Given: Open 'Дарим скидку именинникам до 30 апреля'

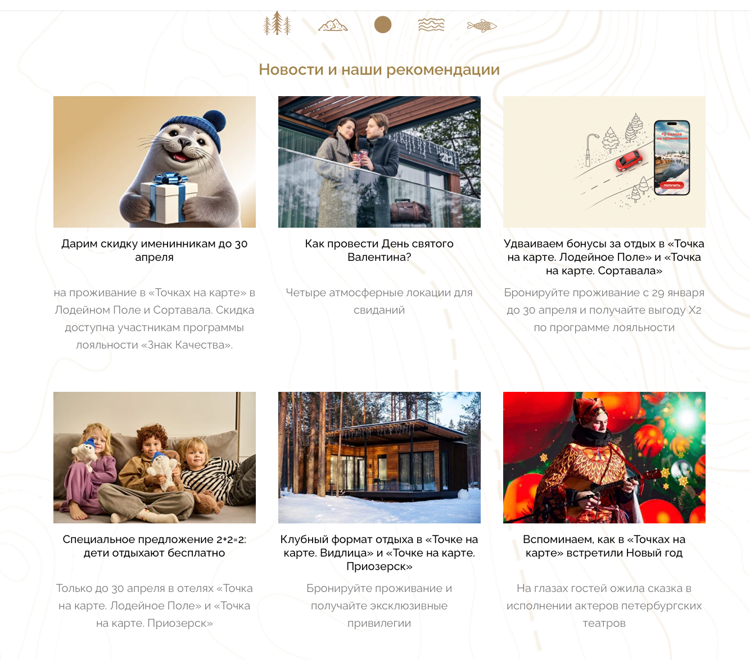Looking at the screenshot, I should pos(155,250).
